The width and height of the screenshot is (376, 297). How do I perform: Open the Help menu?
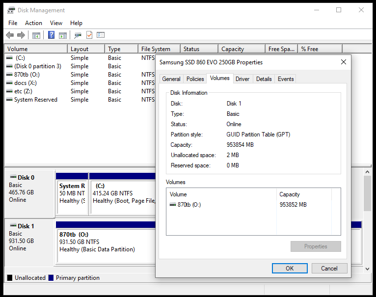pyautogui.click(x=76, y=23)
